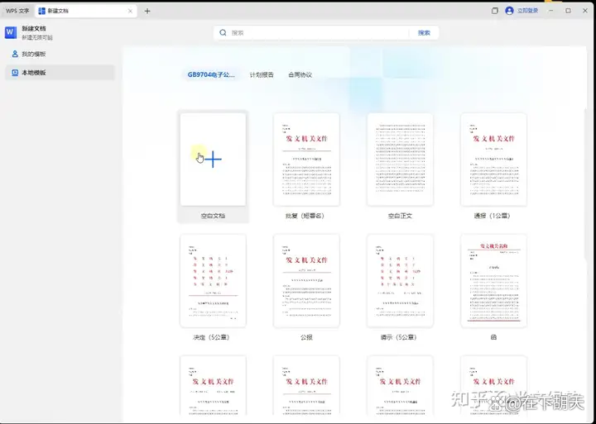Switch to the 合同协议 category tab
This screenshot has height=424, width=596.
coord(300,74)
